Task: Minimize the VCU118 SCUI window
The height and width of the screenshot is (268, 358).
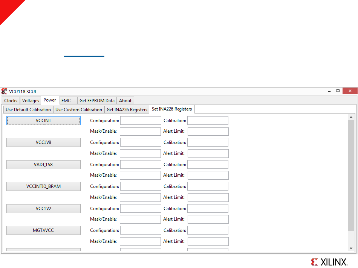Action: pyautogui.click(x=329, y=91)
